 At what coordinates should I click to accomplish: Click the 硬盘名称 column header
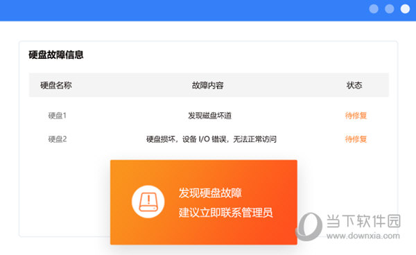56,85
